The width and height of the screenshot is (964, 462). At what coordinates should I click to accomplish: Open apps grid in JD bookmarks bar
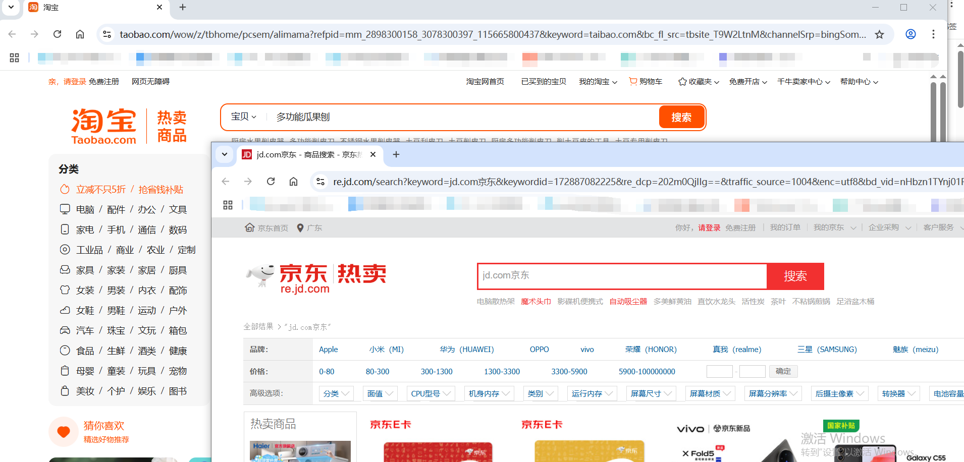pyautogui.click(x=228, y=205)
